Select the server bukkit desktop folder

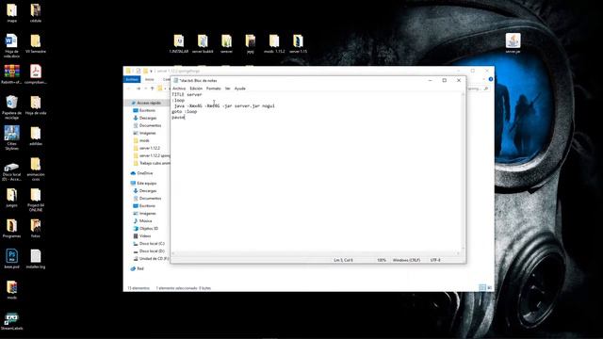pos(203,43)
